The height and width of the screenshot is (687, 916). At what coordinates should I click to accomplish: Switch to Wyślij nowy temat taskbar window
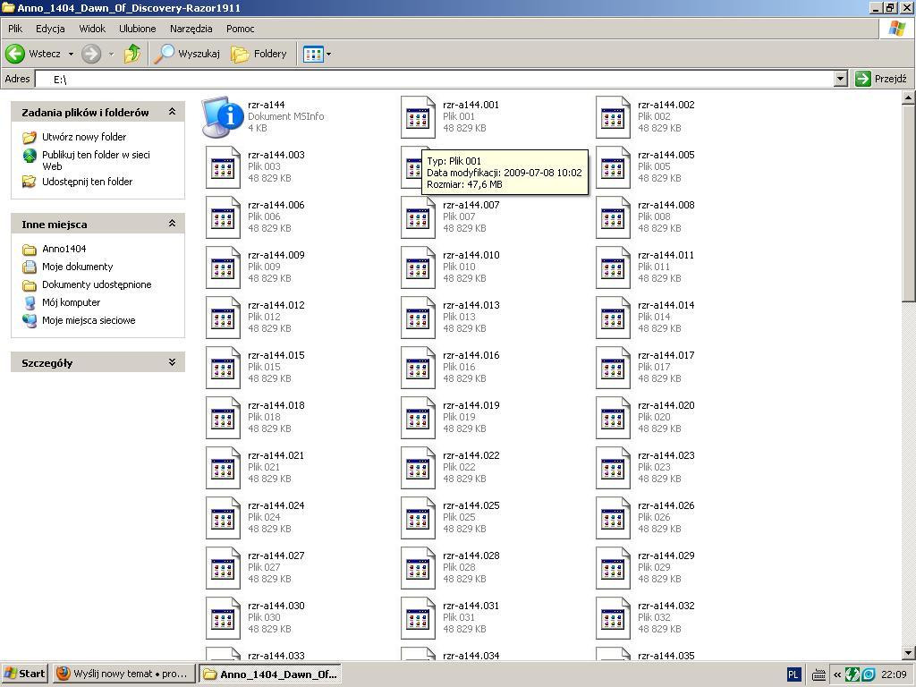click(123, 674)
